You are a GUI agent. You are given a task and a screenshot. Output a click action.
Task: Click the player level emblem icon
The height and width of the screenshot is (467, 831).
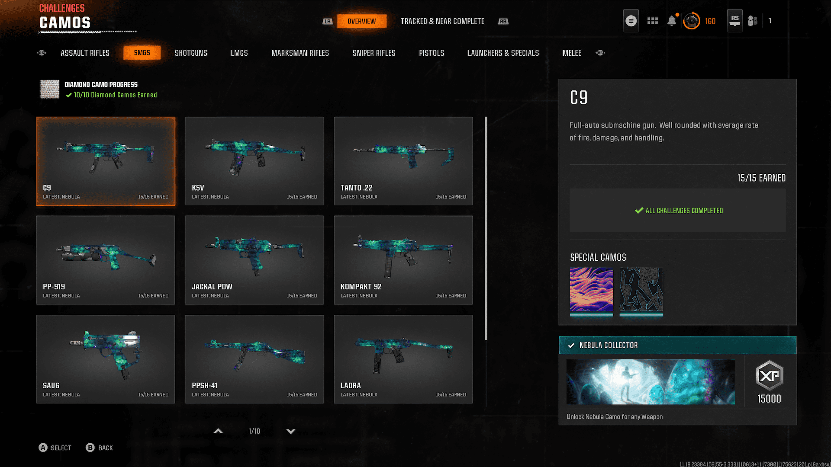(691, 21)
